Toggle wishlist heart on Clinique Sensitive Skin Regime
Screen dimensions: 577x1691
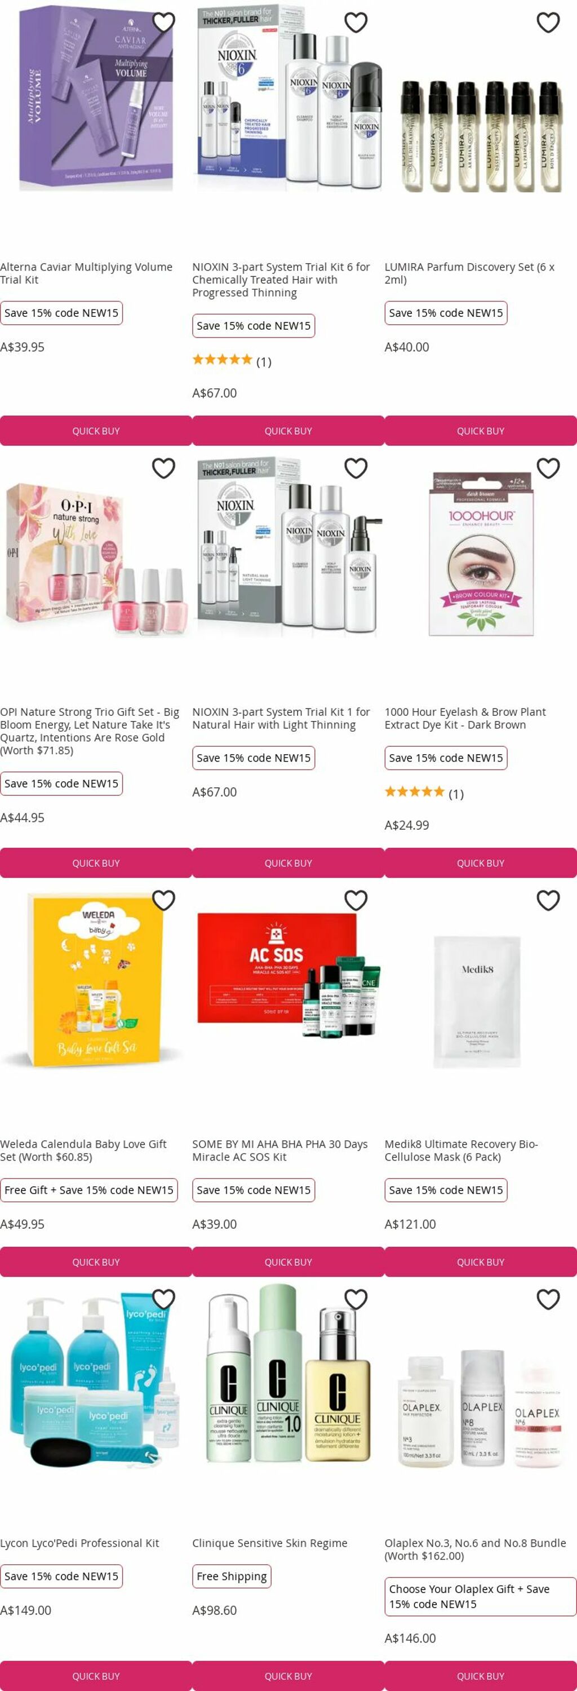point(356,1299)
